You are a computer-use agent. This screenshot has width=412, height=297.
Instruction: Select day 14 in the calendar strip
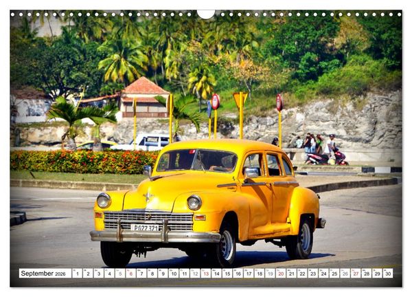pyautogui.click(x=217, y=274)
